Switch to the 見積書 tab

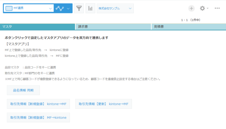[x=189, y=27]
